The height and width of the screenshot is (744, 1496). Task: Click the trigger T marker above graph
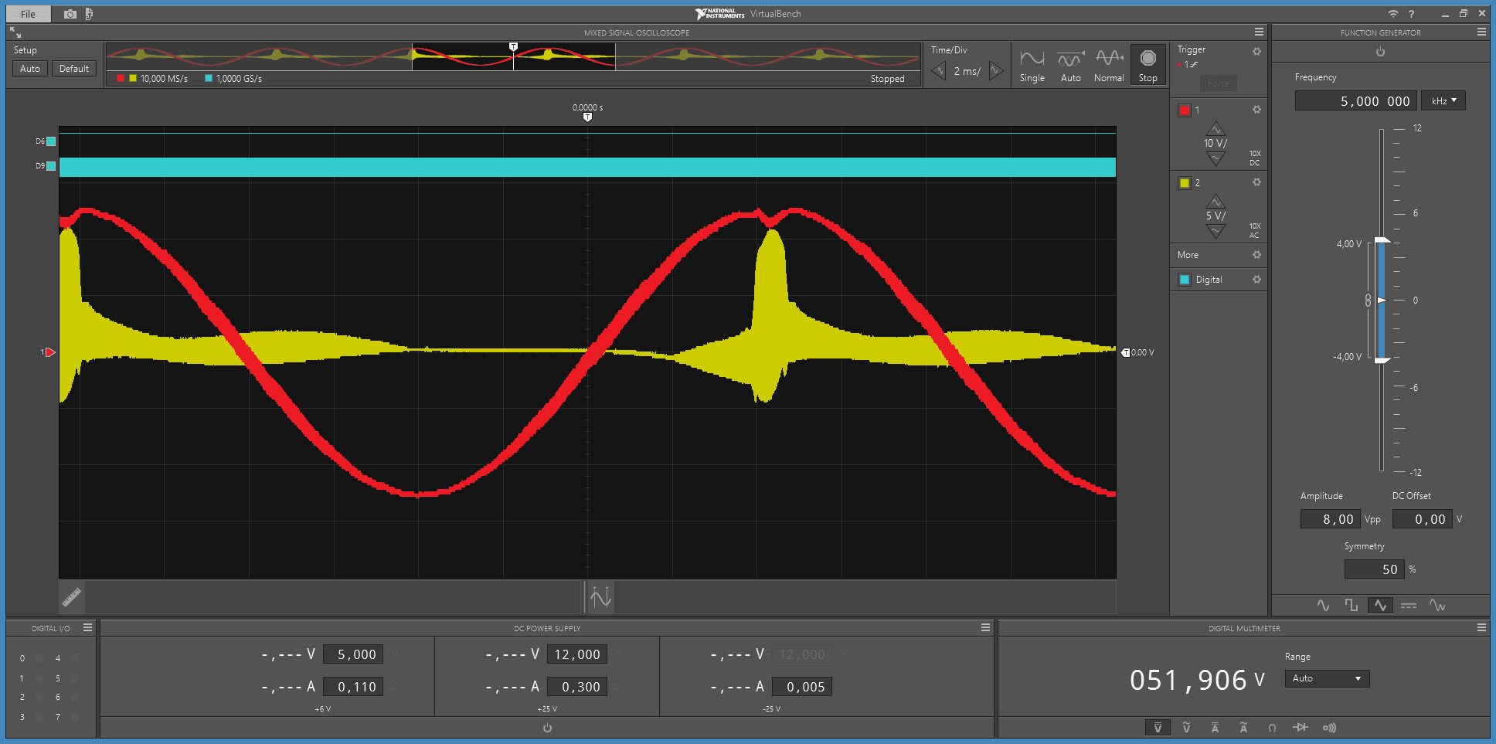587,117
